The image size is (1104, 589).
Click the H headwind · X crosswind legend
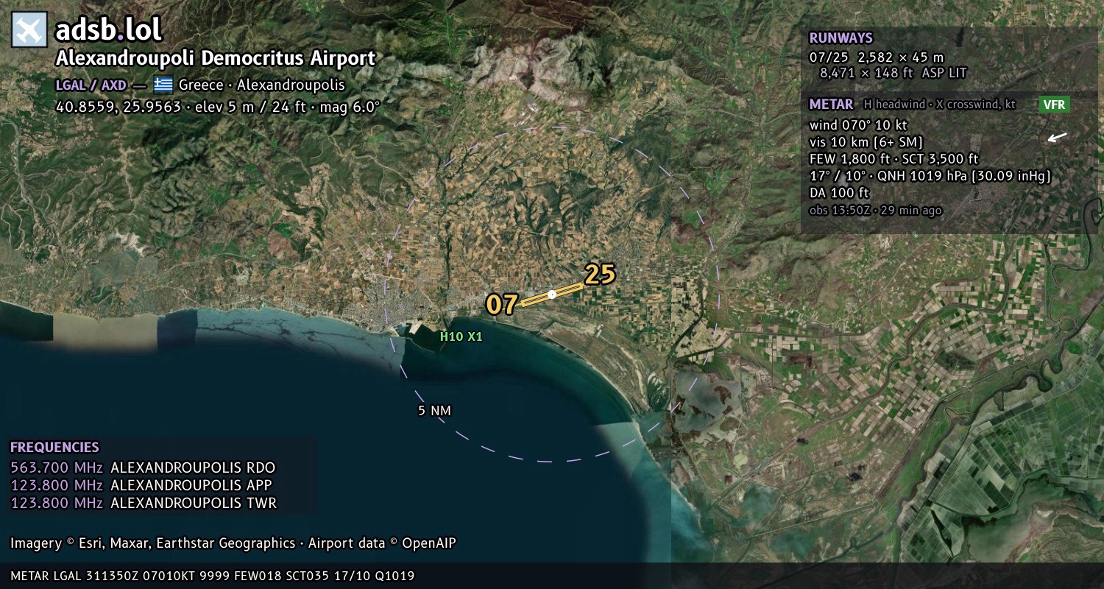pyautogui.click(x=940, y=105)
